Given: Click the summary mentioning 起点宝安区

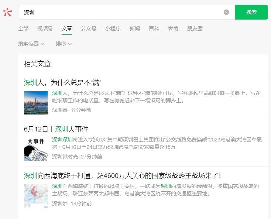Looking at the screenshot, I should coord(155,190).
